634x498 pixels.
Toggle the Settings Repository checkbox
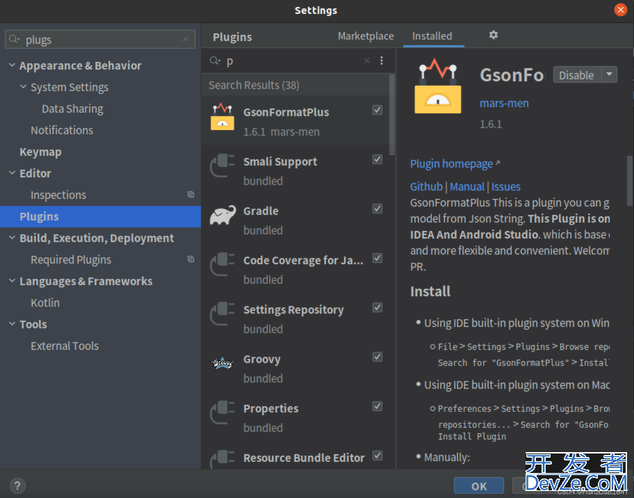click(x=377, y=307)
